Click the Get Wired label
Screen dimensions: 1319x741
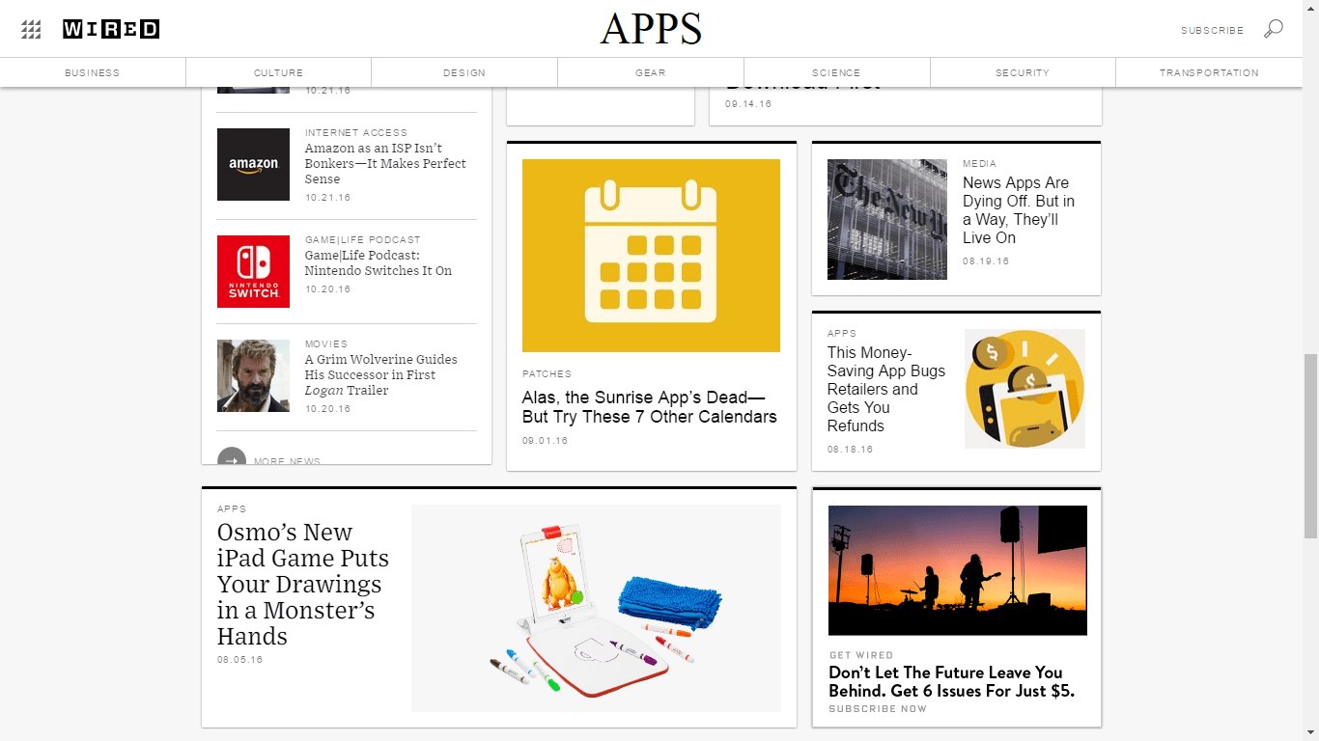pyautogui.click(x=861, y=655)
